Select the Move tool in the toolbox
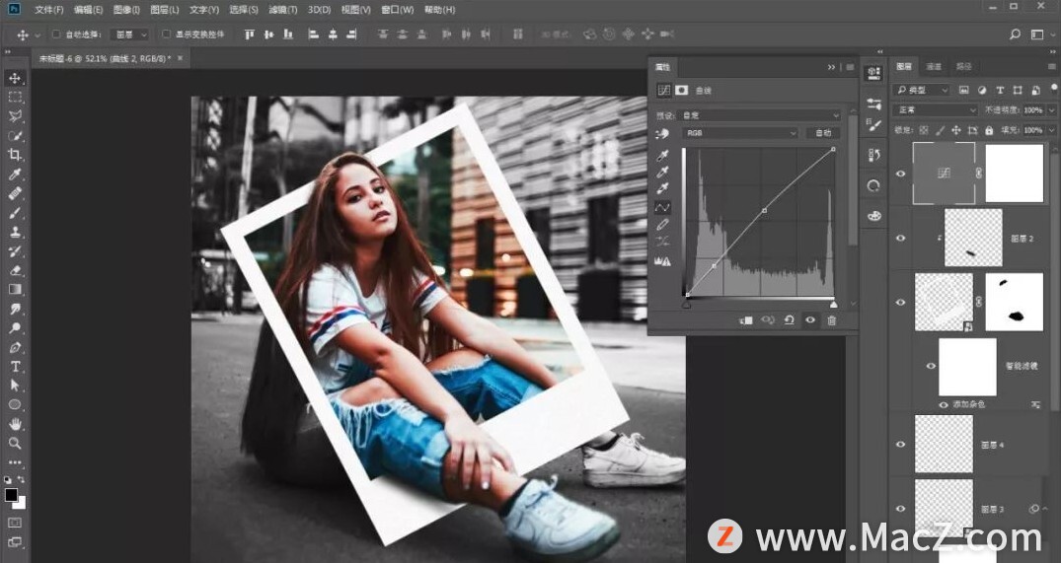 [x=15, y=78]
